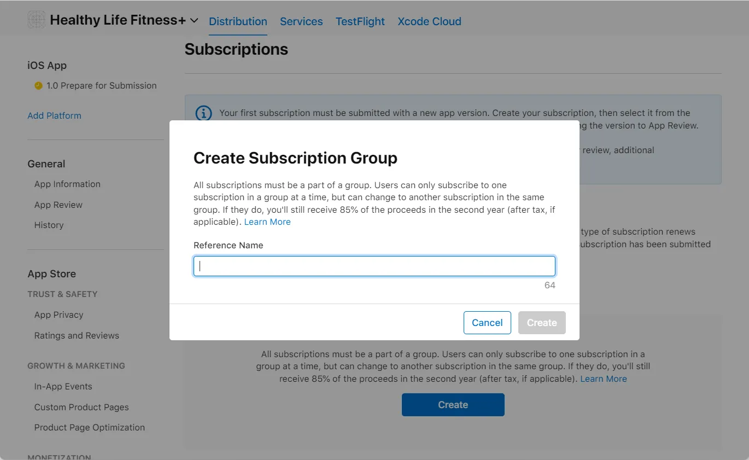This screenshot has width=749, height=460.
Task: Click the Healthy Life Fitness+ app icon
Action: (x=37, y=20)
